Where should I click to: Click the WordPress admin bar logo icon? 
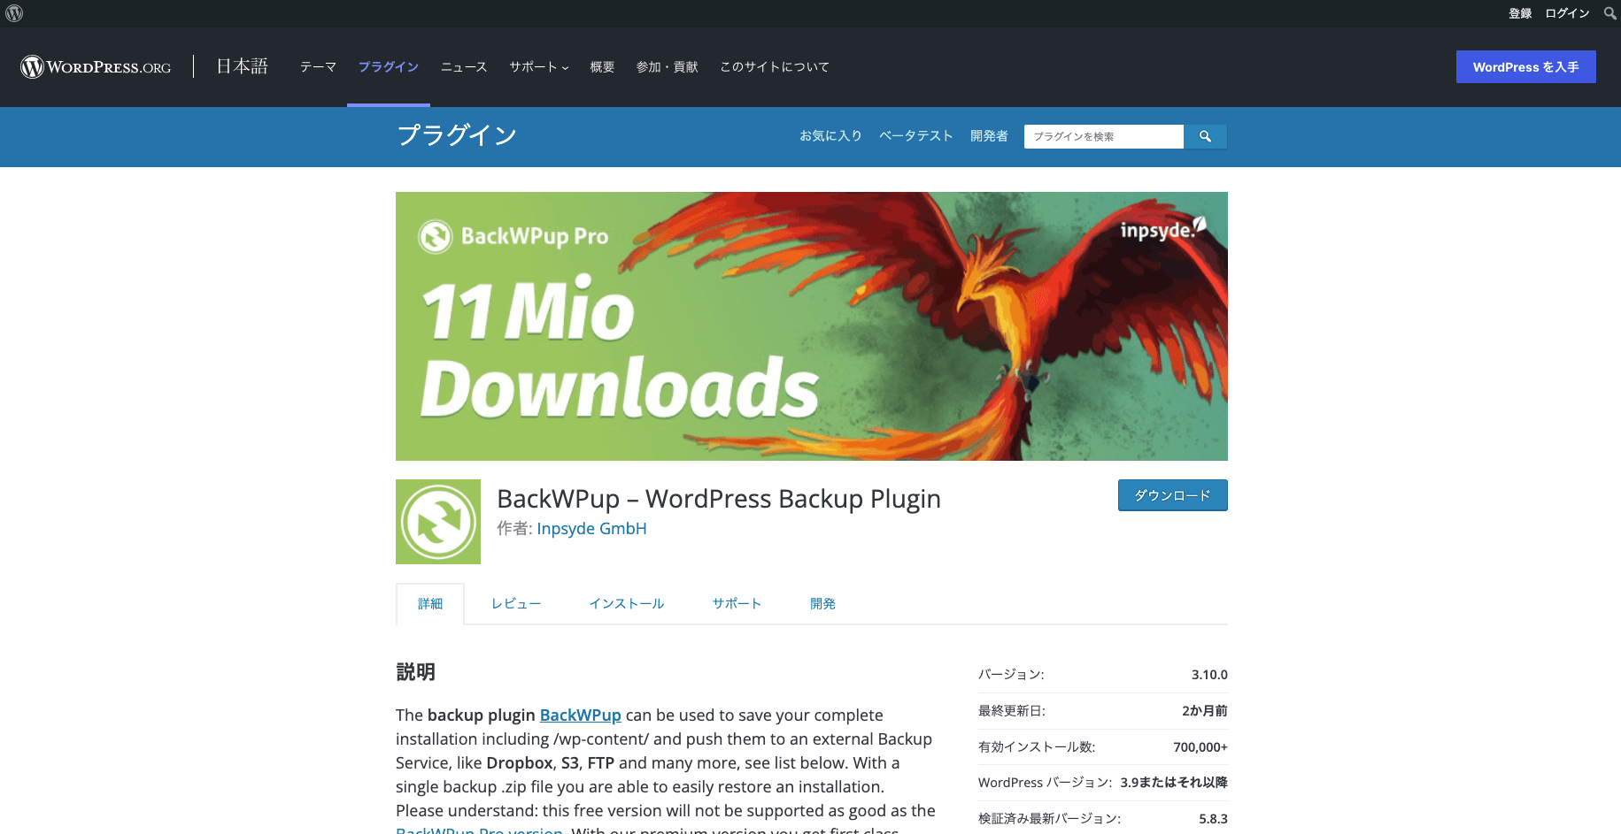coord(14,13)
